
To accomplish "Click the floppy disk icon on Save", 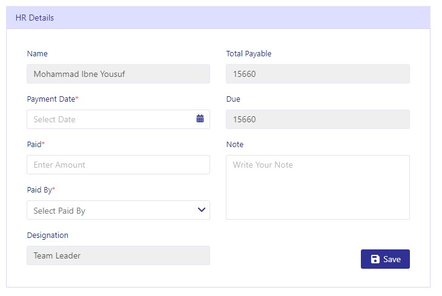I will [x=375, y=259].
